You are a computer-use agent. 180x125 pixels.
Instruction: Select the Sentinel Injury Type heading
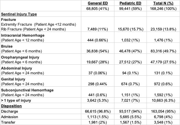19,14
